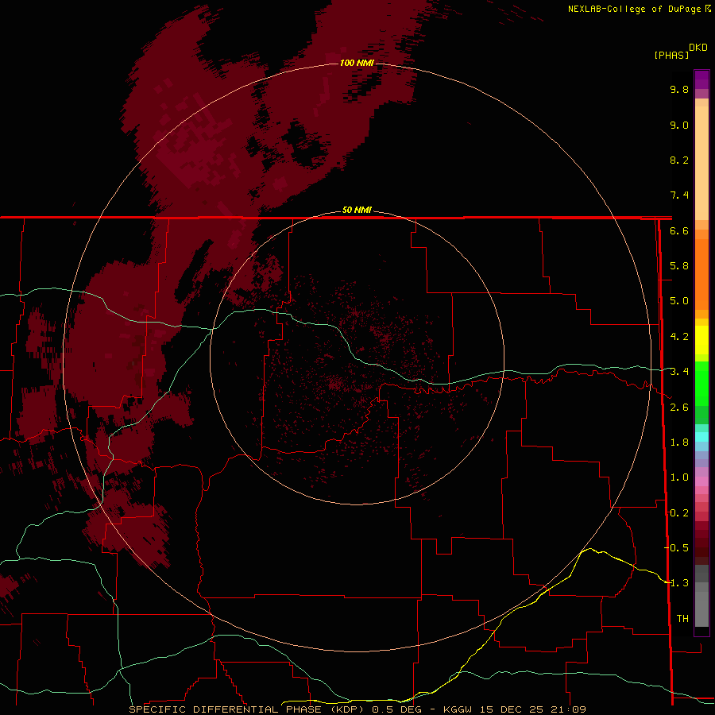Select the 4.2 scale value
Screen dimensions: 715x715
[x=679, y=337]
